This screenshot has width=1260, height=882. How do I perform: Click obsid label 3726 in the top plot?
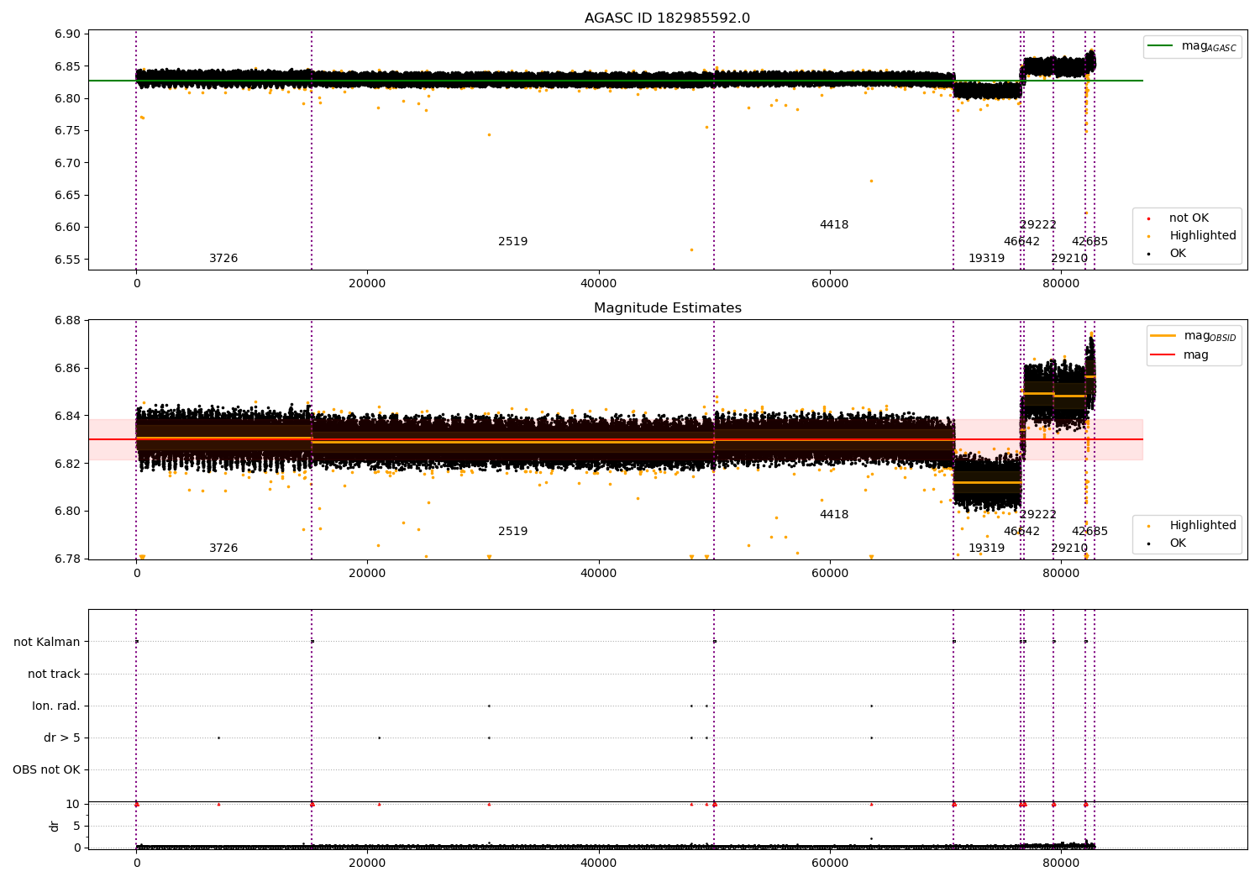223,259
